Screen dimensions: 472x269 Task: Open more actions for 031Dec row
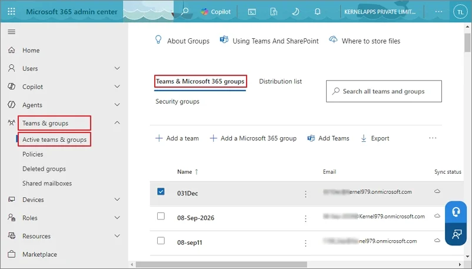(305, 194)
